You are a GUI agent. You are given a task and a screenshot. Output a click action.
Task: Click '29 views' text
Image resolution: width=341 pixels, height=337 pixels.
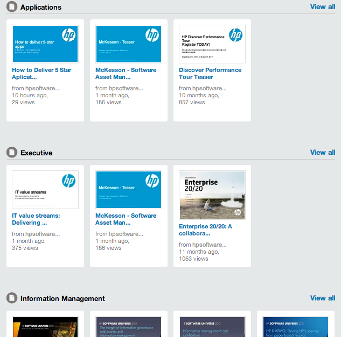23,102
